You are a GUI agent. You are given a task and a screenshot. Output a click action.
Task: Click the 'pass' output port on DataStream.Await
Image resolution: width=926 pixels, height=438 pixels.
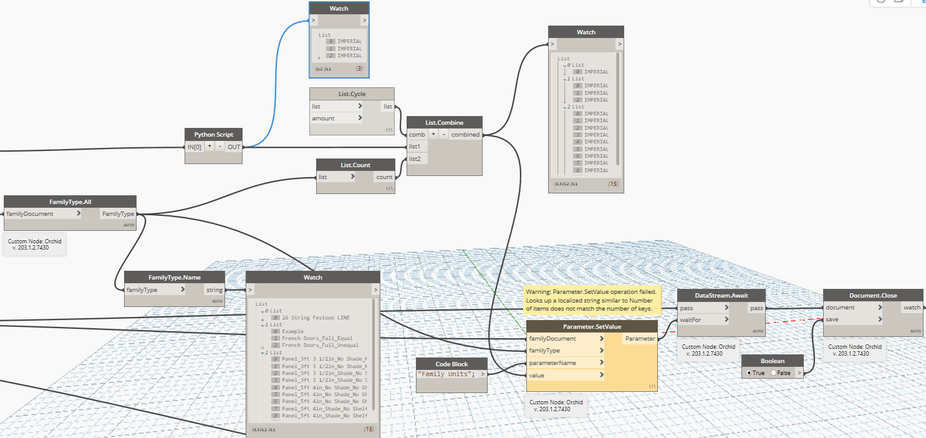pyautogui.click(x=756, y=308)
